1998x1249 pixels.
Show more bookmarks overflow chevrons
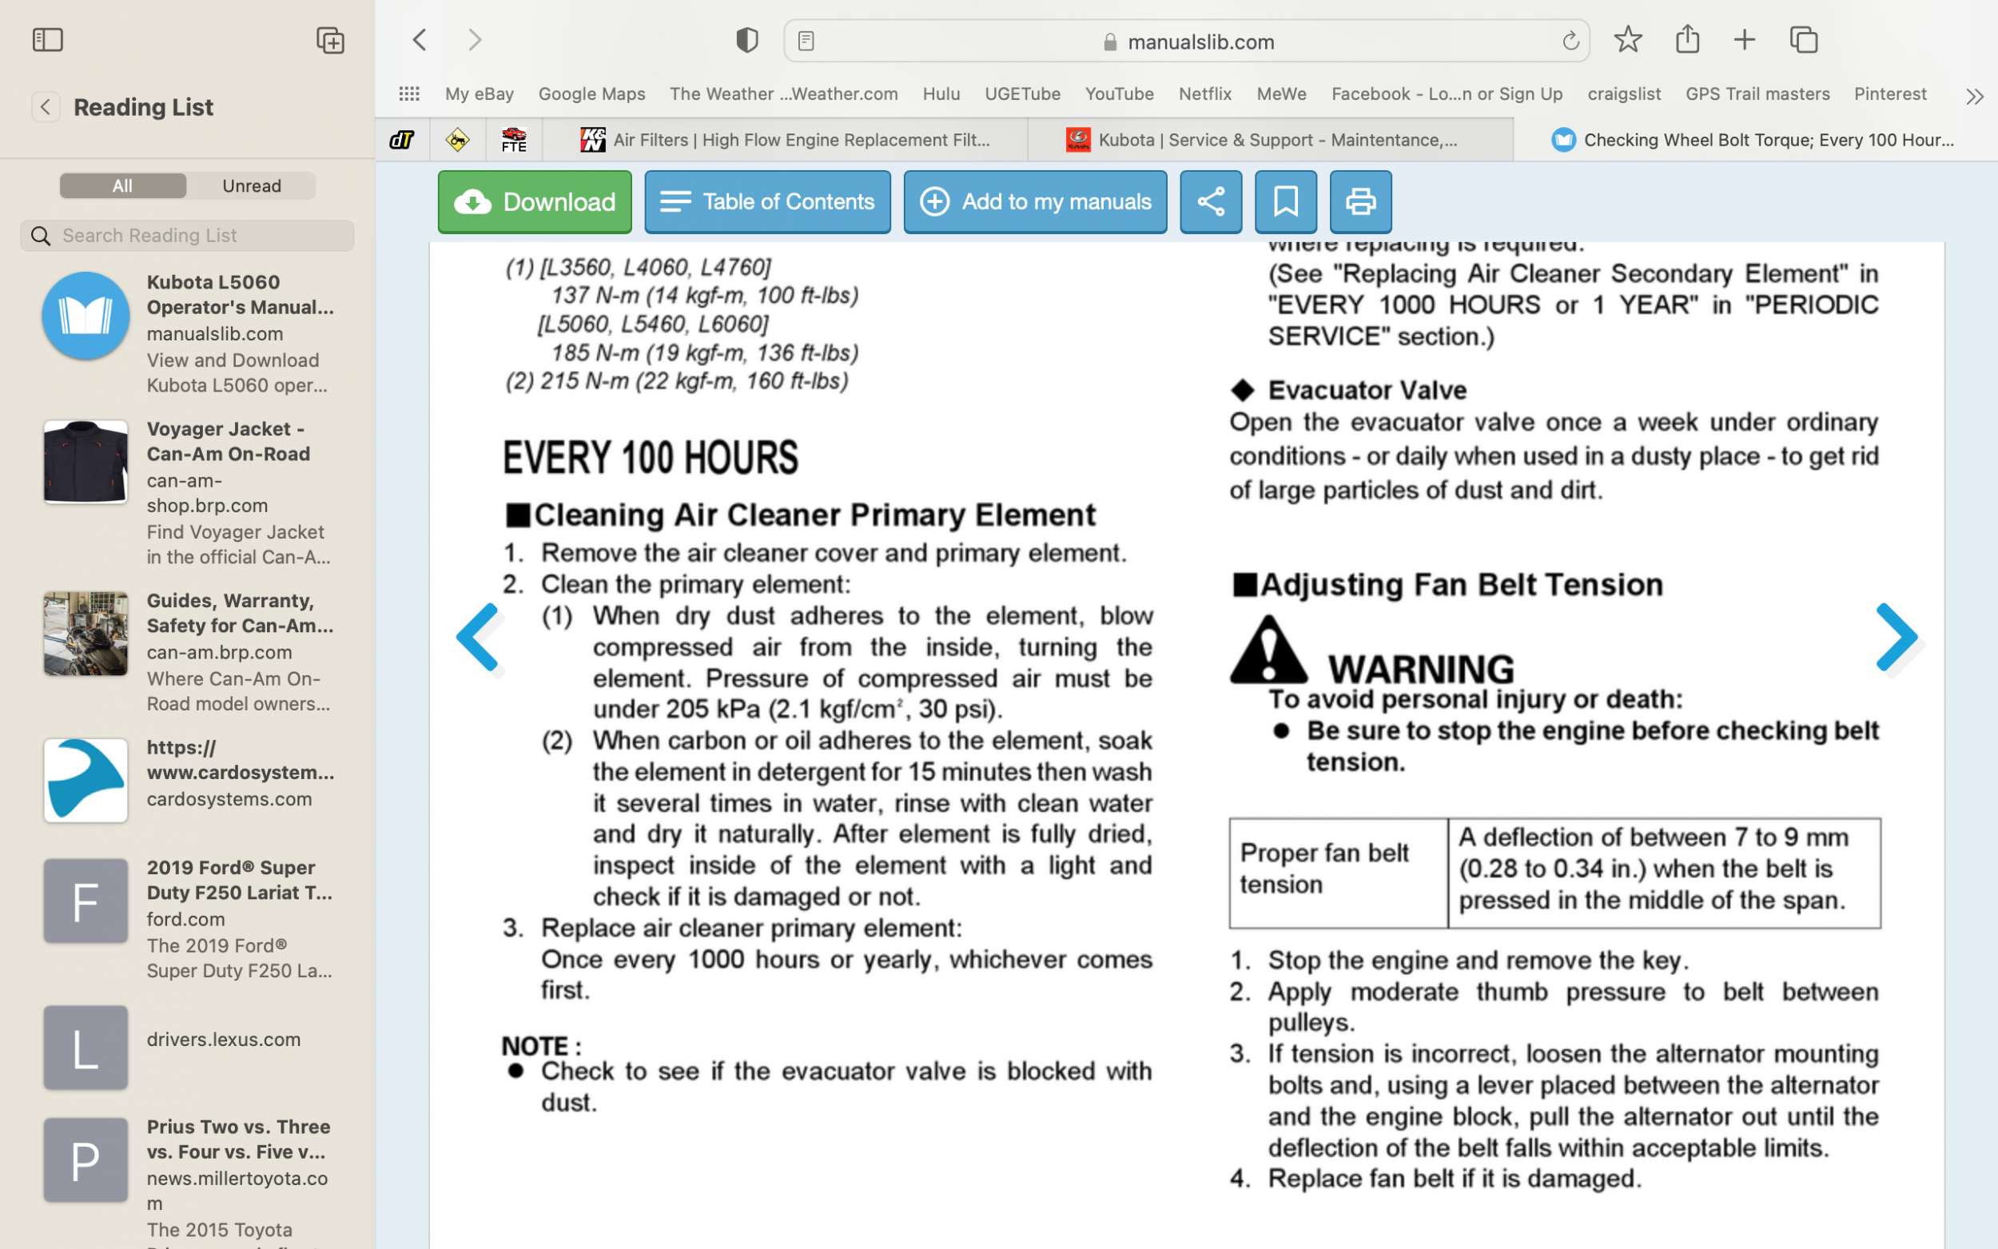click(x=1974, y=97)
